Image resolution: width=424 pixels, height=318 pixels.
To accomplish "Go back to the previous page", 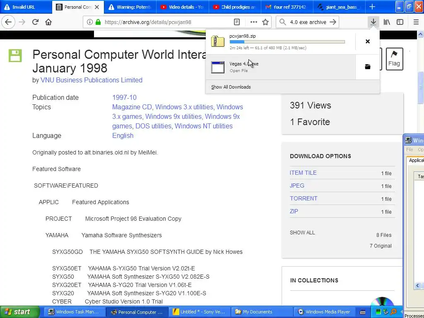I will pos(8,22).
